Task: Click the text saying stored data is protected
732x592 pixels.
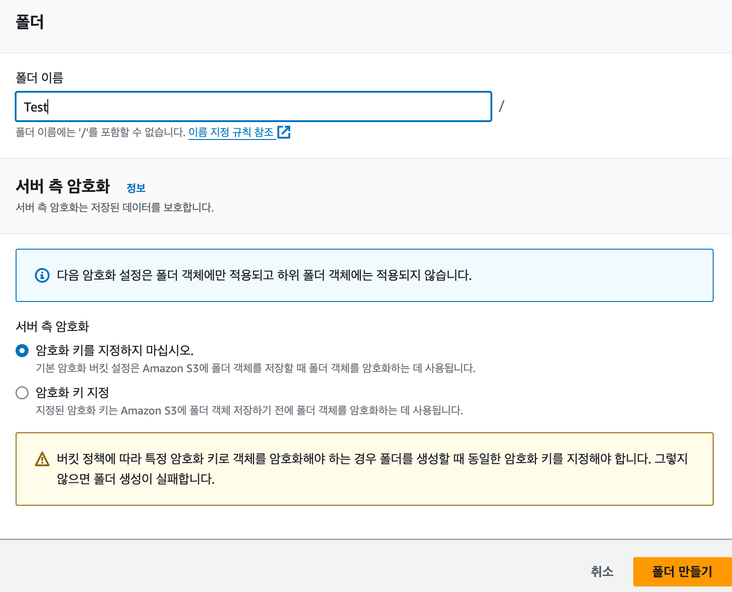Action: [115, 207]
